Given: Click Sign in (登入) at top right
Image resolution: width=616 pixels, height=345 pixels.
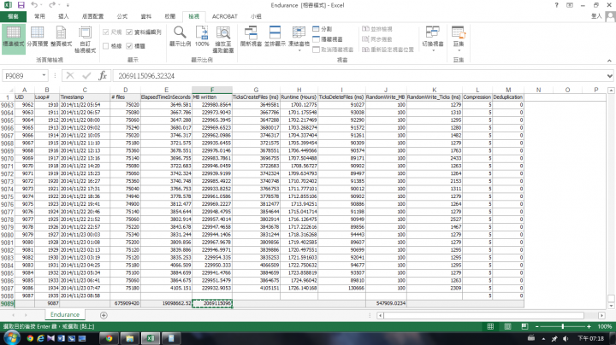Looking at the screenshot, I should [x=596, y=16].
